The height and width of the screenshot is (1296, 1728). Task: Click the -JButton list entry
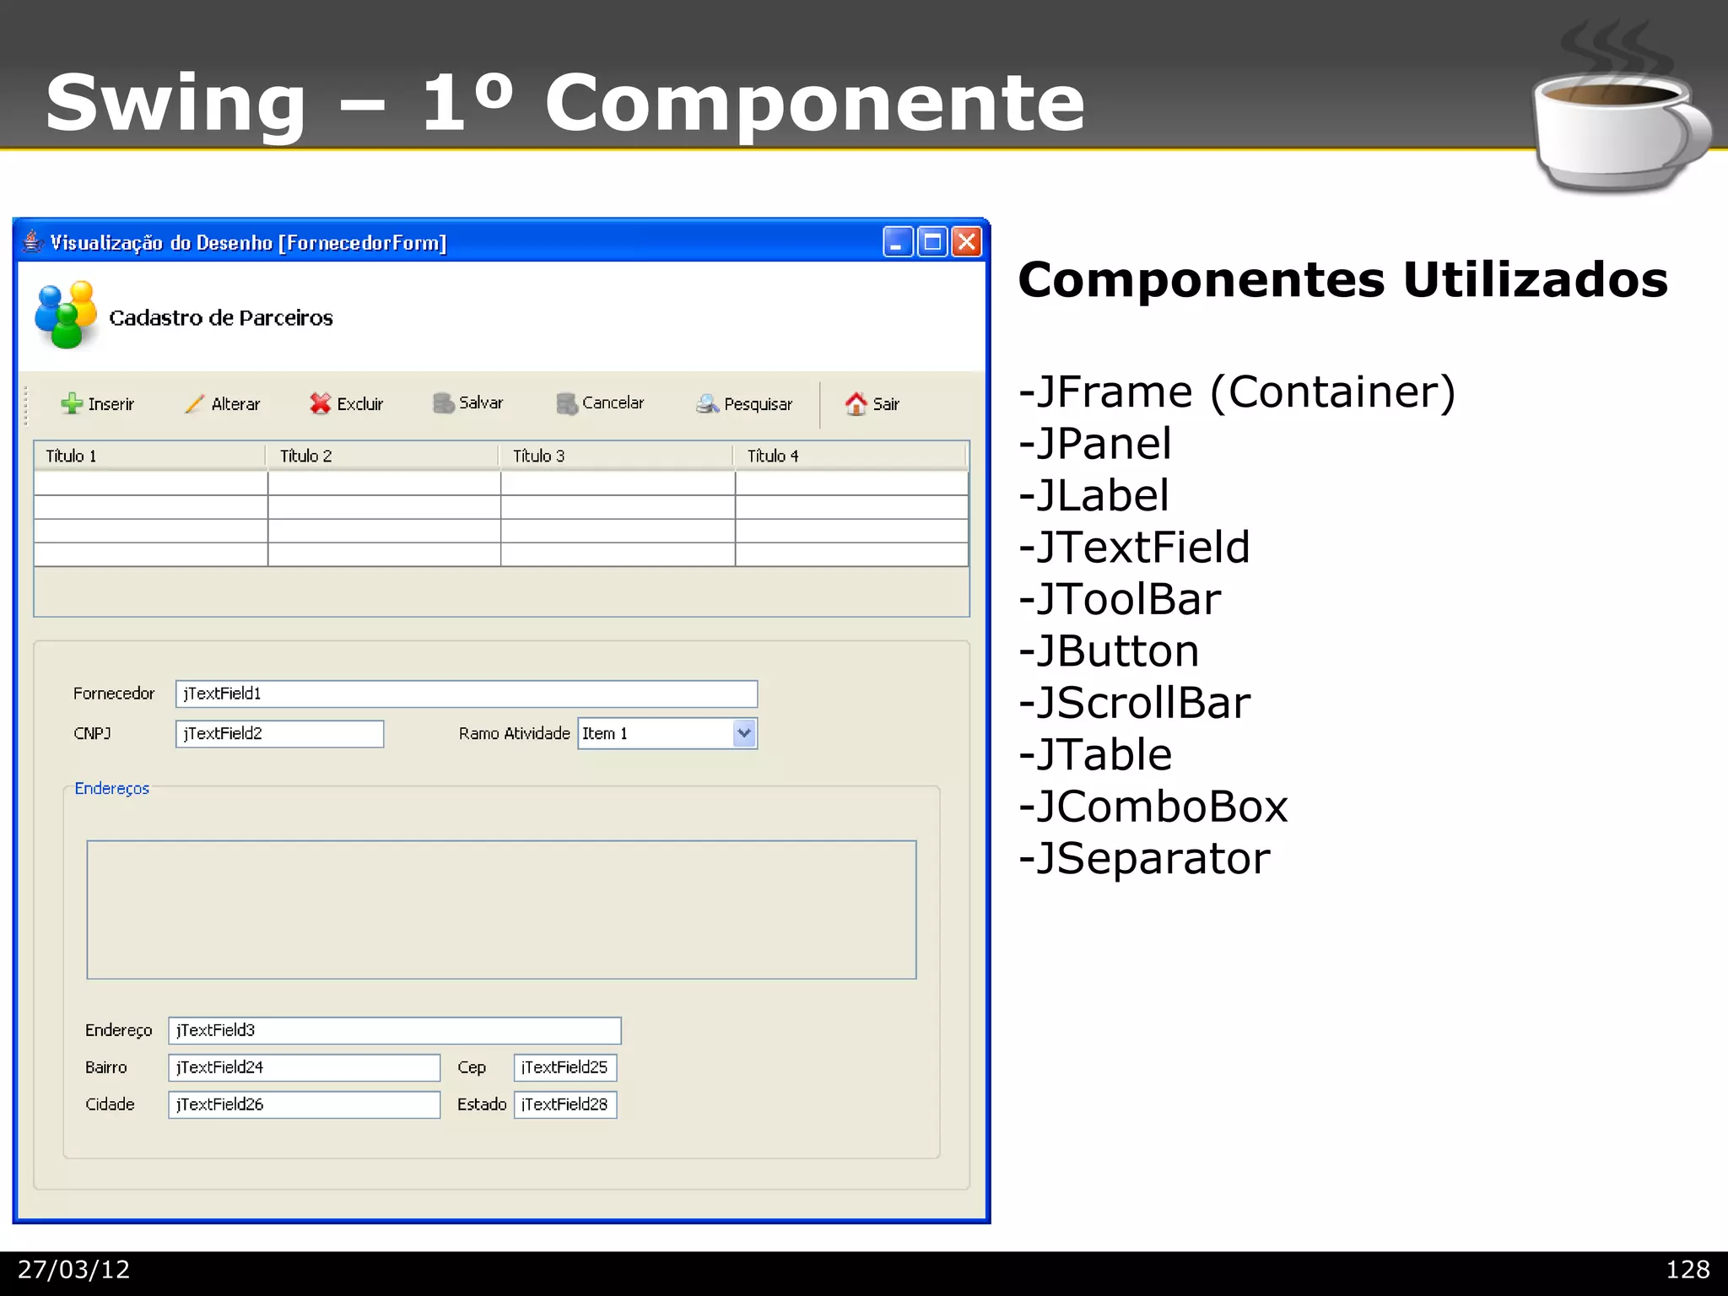click(x=1109, y=651)
